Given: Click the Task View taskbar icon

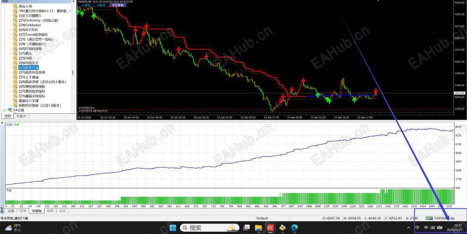Looking at the screenshot, I should [x=246, y=227].
